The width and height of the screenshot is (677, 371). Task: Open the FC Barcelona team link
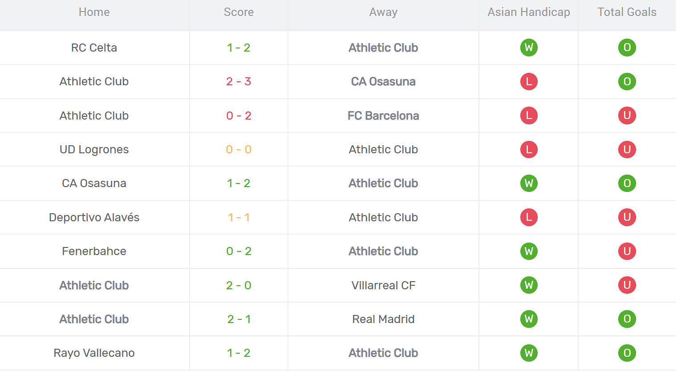point(383,116)
